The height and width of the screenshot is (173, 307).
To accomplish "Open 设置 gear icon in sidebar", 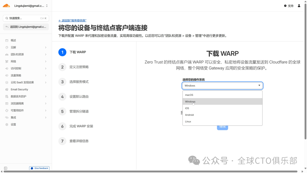I will click(x=7, y=125).
